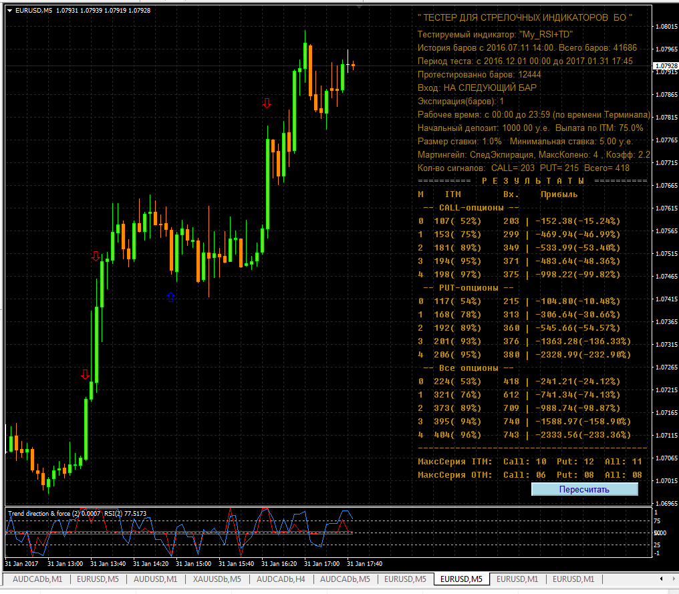Toggle one-click trading arrow beside EURUSD,M5 title
Screen dimensions: 679x594
tap(9, 11)
